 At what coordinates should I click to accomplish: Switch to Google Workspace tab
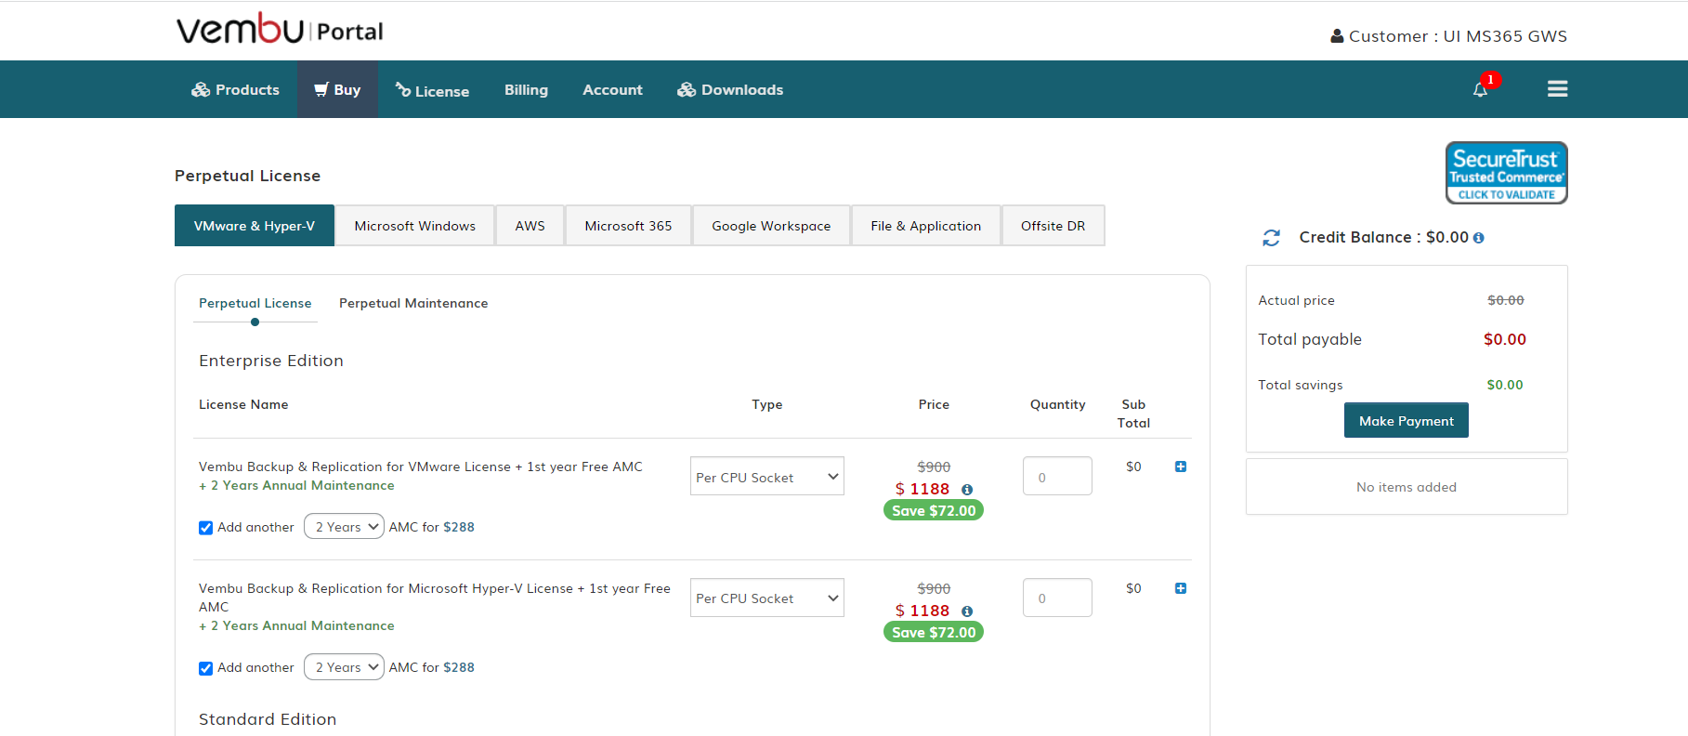pos(771,226)
